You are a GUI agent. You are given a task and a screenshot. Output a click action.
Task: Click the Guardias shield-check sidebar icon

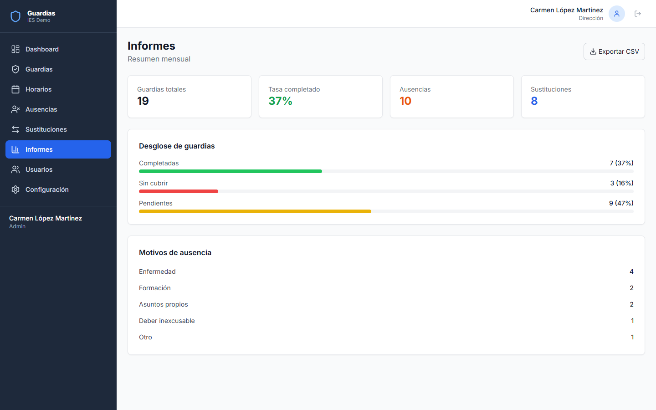click(15, 69)
